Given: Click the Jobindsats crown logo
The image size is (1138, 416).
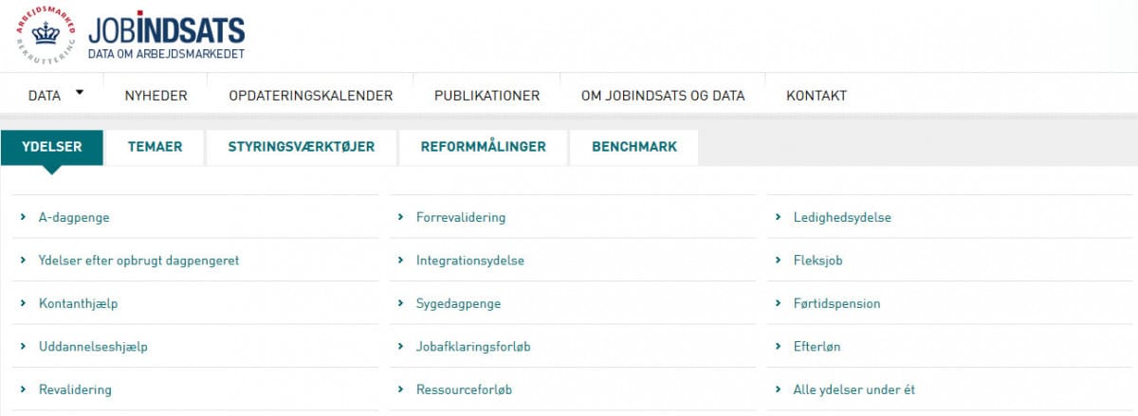Looking at the screenshot, I should [x=45, y=35].
